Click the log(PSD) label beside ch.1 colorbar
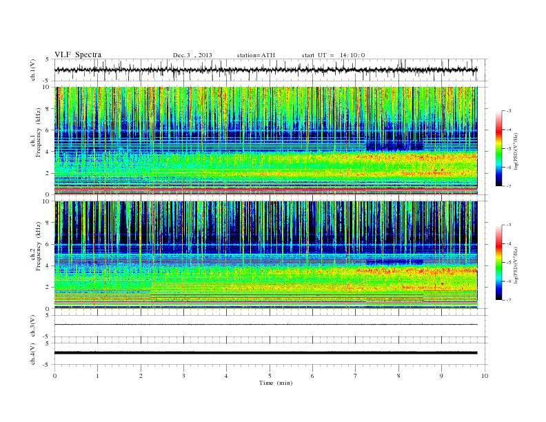 coord(516,152)
